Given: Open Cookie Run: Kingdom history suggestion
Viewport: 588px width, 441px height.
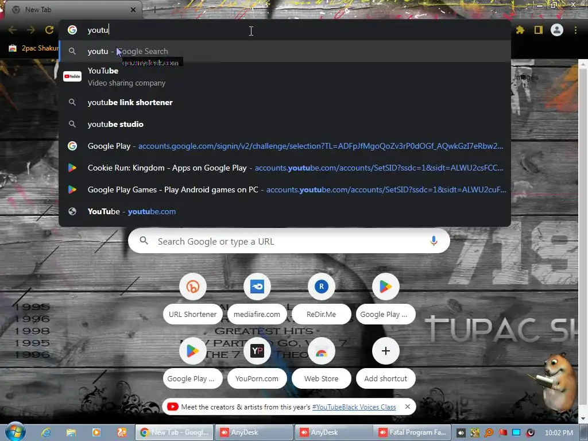Looking at the screenshot, I should coord(285,168).
